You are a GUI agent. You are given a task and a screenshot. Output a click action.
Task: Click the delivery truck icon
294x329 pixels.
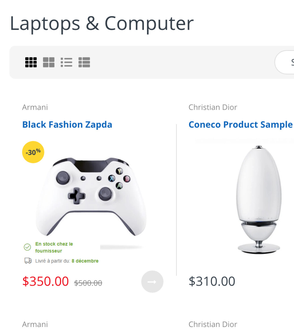(x=28, y=261)
